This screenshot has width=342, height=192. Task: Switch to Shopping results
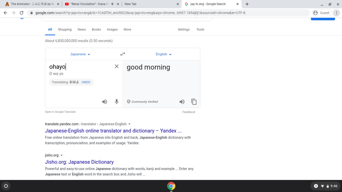[65, 30]
